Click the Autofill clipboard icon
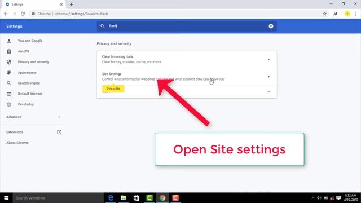Screen dimensions: 361x203 (x=9, y=51)
